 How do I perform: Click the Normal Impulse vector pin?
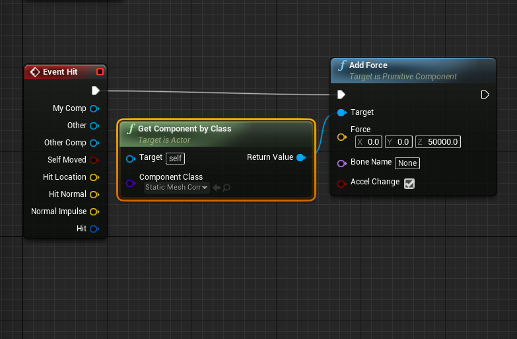coord(94,211)
